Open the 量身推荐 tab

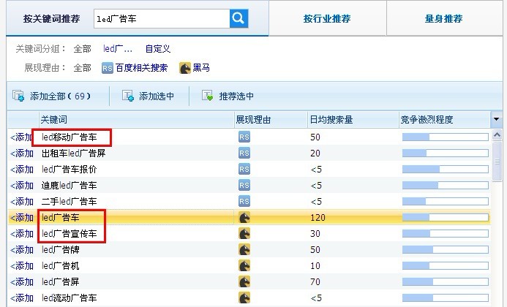pyautogui.click(x=444, y=19)
